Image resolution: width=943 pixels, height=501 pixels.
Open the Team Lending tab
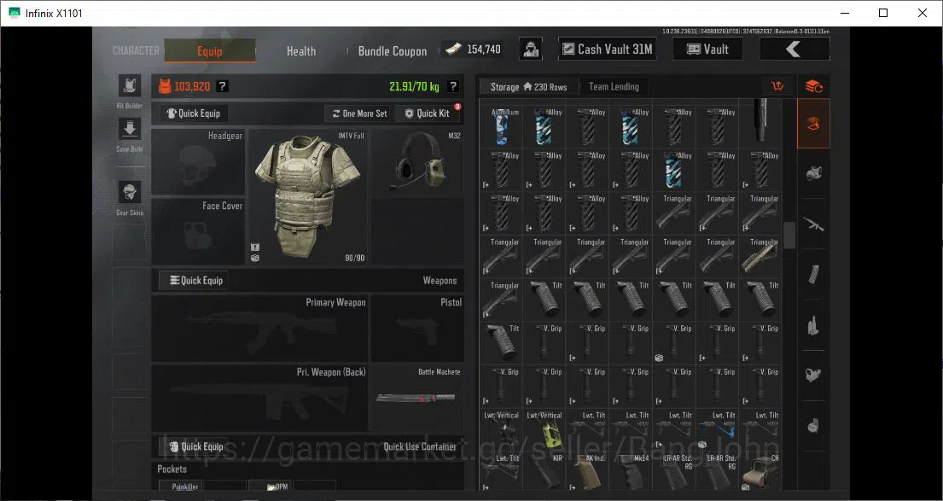click(x=614, y=86)
